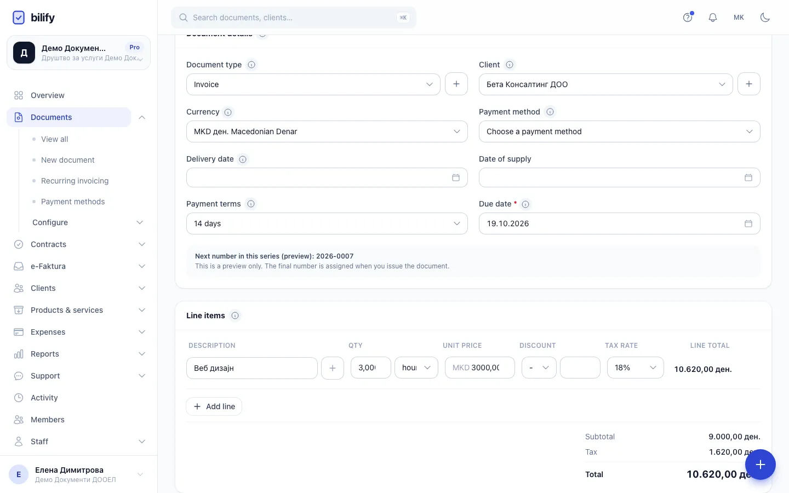The image size is (789, 493).
Task: Open MK user avatar menu
Action: pyautogui.click(x=739, y=18)
